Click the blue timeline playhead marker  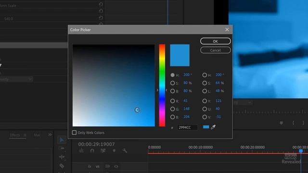point(301,151)
